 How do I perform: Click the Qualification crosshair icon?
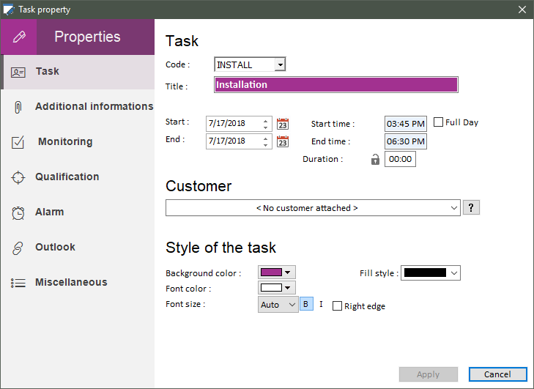[18, 177]
